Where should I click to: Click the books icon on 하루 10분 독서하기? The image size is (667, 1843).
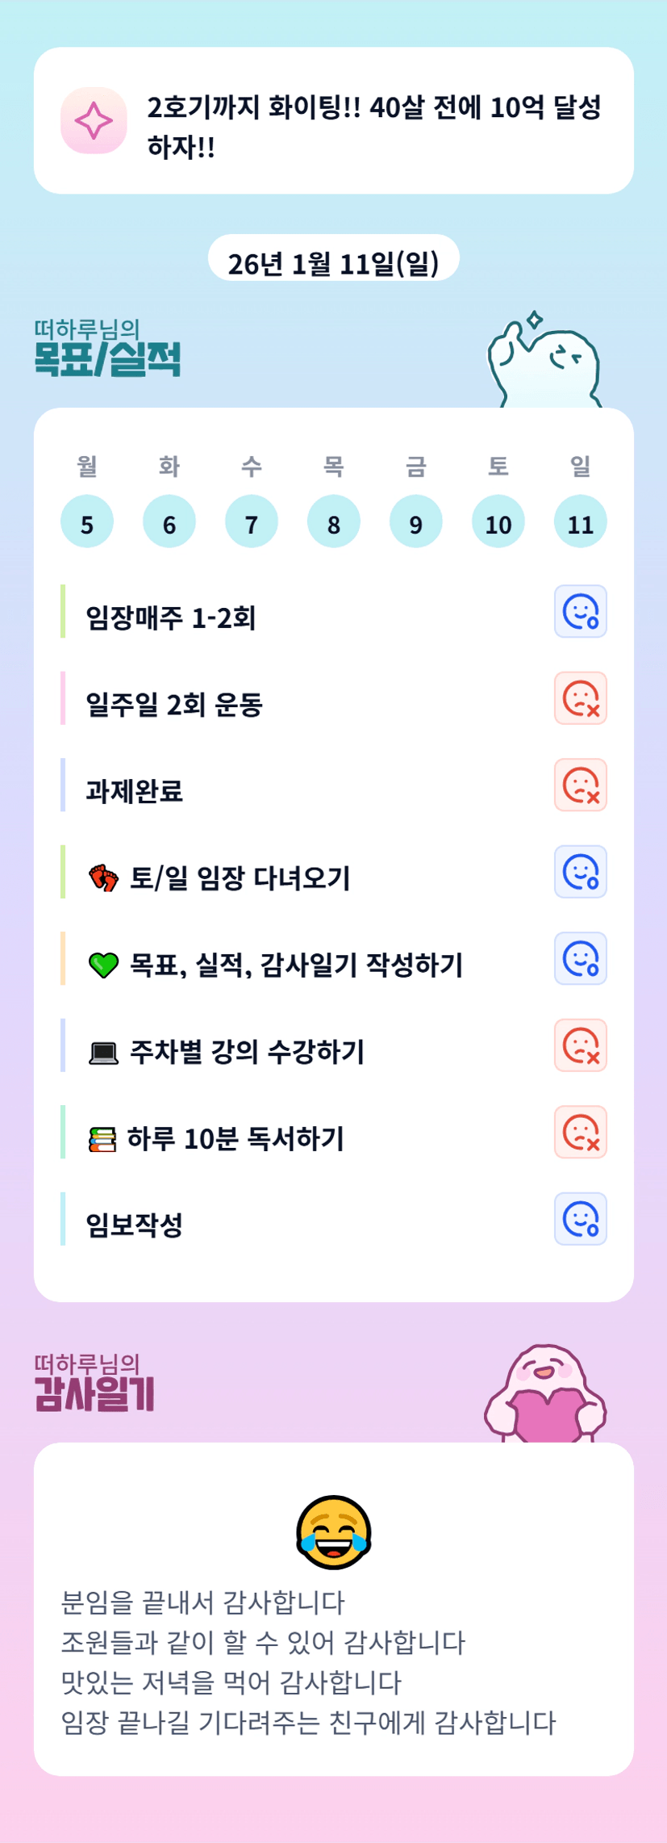102,1139
